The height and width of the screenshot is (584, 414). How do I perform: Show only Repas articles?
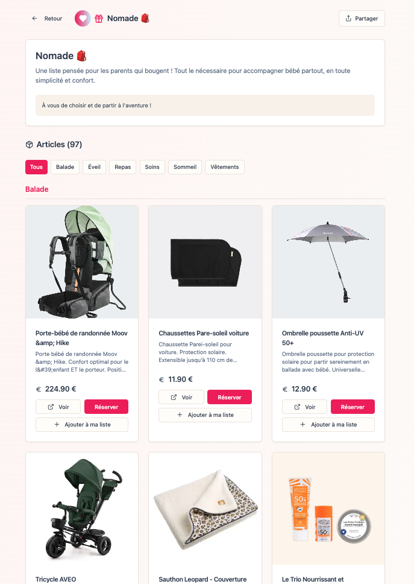(122, 167)
